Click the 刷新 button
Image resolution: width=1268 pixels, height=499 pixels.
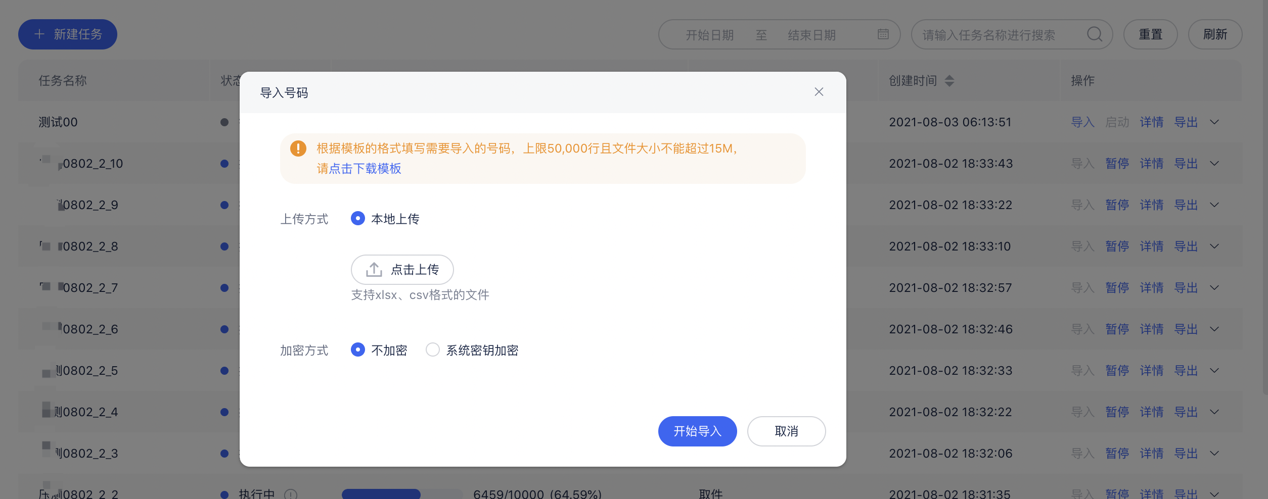pyautogui.click(x=1215, y=34)
